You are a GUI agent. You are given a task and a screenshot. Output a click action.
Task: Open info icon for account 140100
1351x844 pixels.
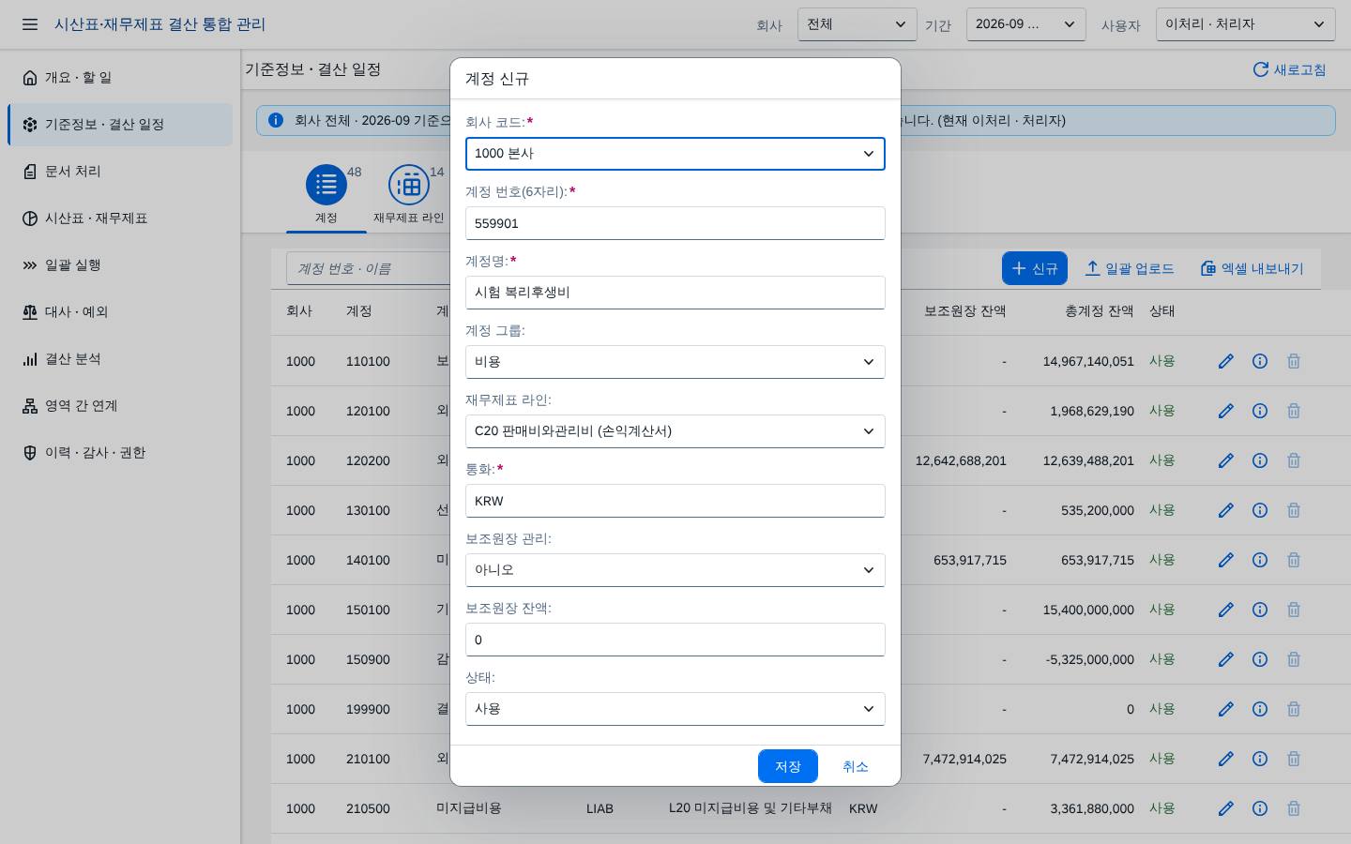(1260, 560)
